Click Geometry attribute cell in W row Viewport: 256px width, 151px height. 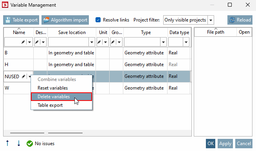coord(145,88)
